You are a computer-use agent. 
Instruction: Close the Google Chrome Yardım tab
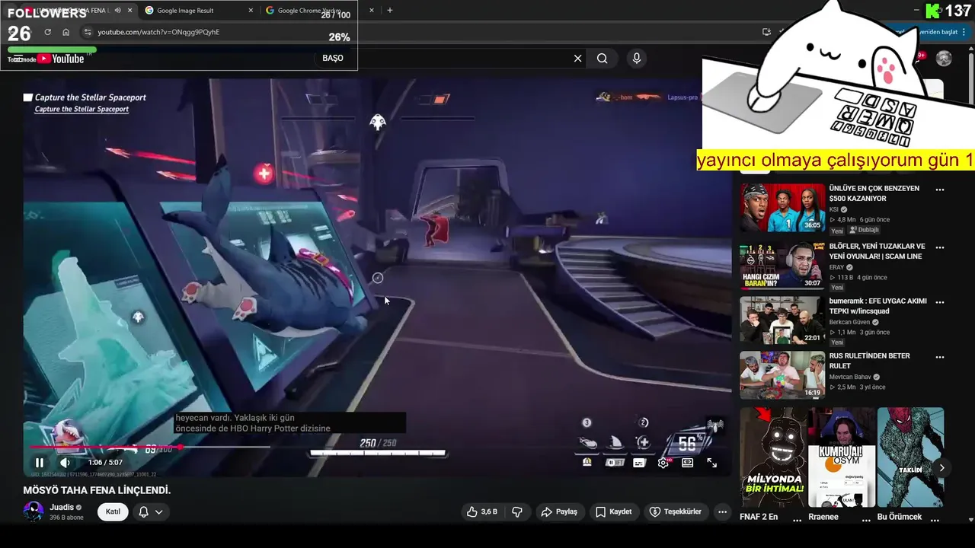pos(372,11)
